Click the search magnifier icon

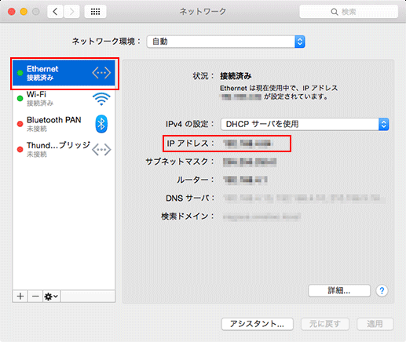tap(335, 12)
